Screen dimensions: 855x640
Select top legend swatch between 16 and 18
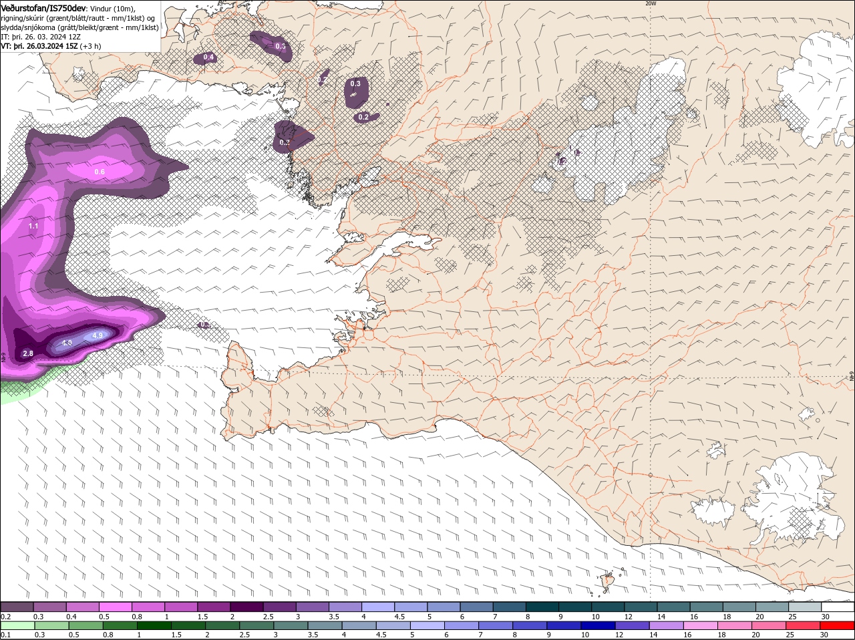[707, 607]
